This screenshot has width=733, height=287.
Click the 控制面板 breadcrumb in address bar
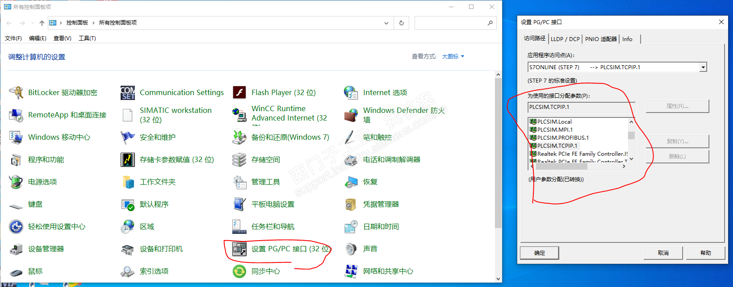coord(77,23)
